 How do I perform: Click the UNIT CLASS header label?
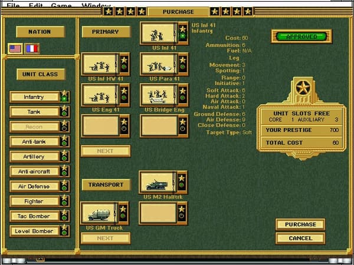click(41, 74)
